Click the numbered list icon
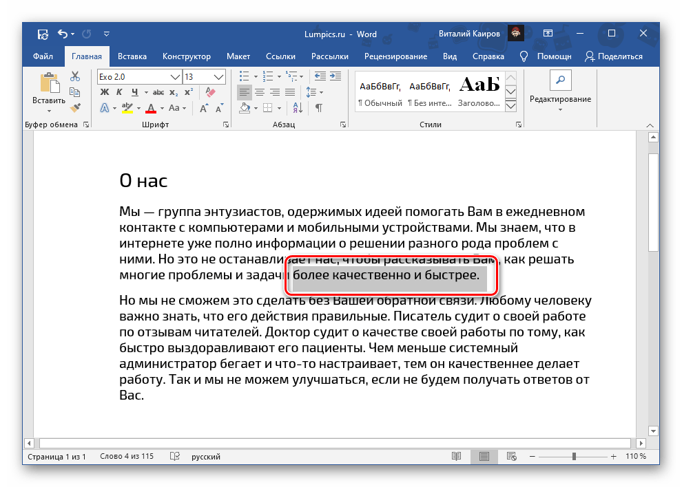This screenshot has width=682, height=487. (268, 76)
